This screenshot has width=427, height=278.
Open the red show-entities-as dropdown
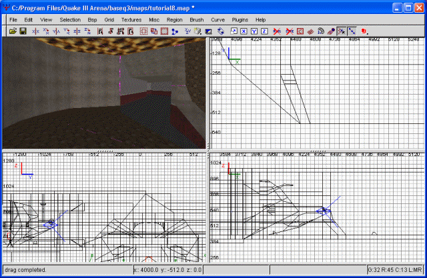tap(365, 31)
